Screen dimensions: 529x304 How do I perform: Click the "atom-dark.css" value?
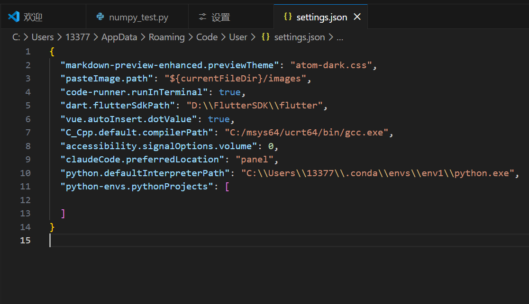[331, 65]
